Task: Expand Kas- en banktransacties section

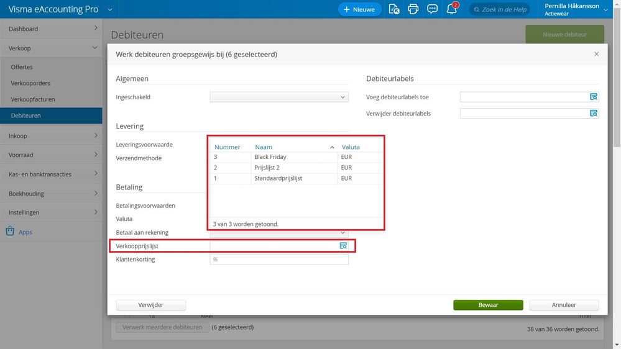Action: (x=51, y=174)
